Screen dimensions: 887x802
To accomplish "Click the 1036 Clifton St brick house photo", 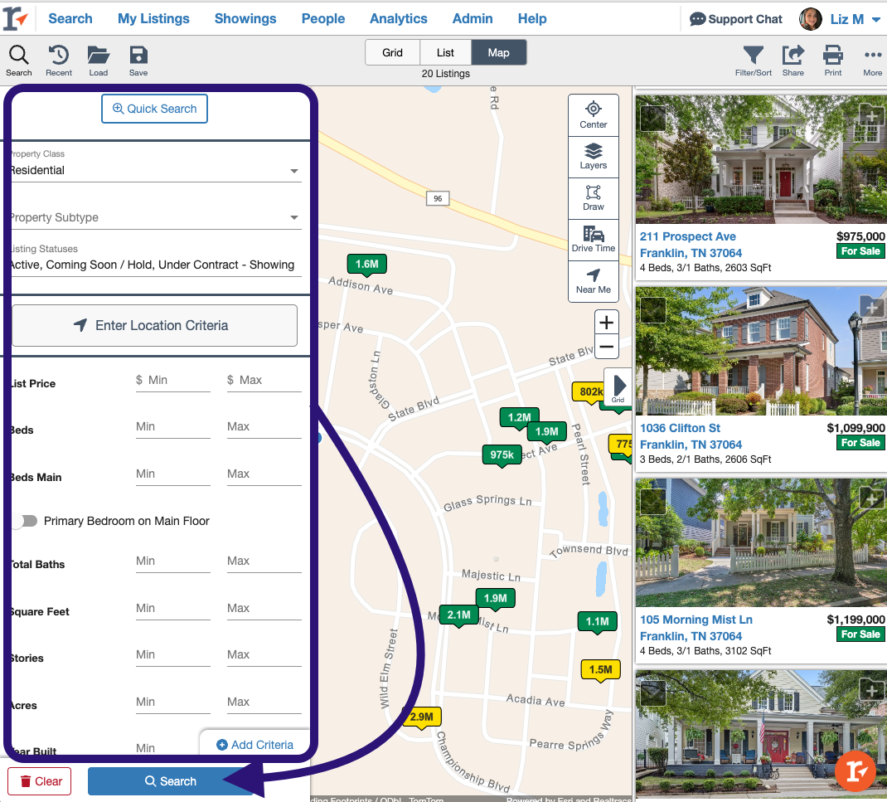I will 761,351.
